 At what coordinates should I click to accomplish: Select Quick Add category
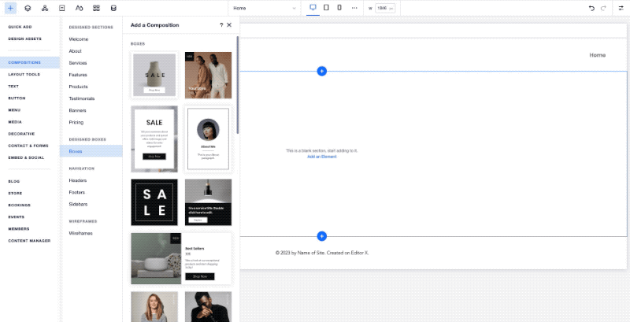[x=20, y=27]
